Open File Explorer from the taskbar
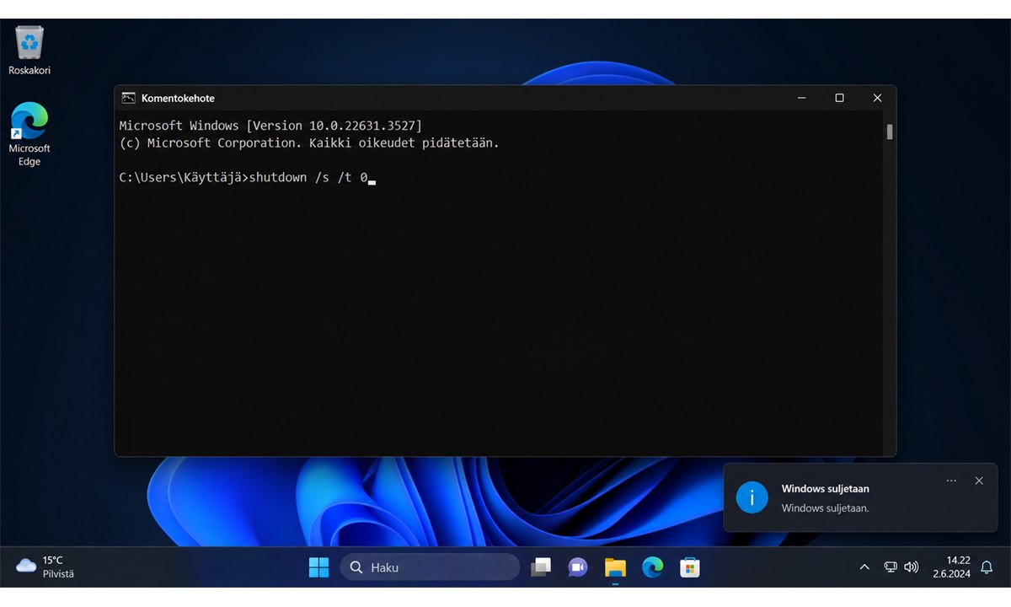 [x=615, y=567]
